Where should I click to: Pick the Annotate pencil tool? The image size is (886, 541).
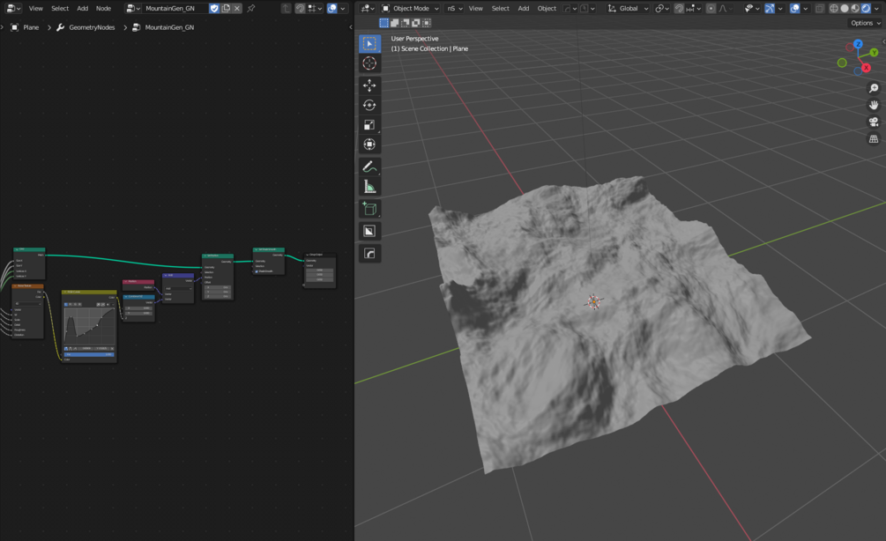[369, 167]
